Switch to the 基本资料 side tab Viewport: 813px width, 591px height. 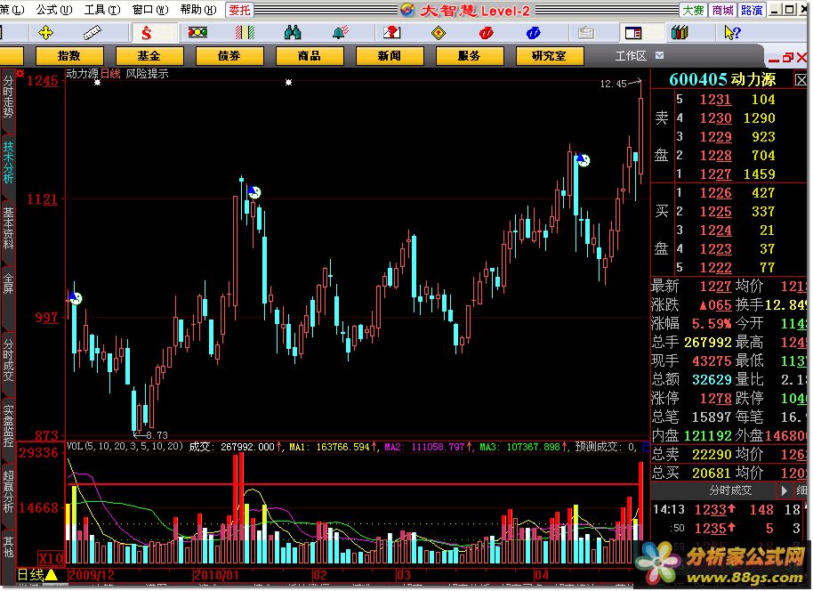[x=8, y=229]
